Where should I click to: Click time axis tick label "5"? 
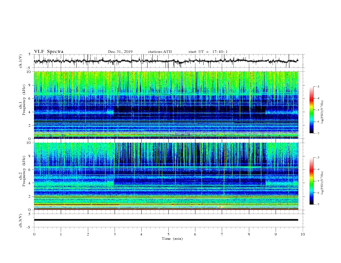[x=168, y=234]
